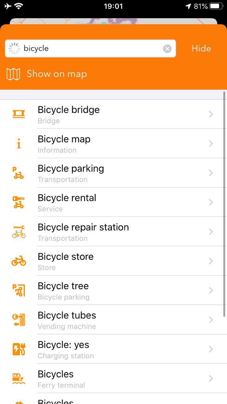Focus the search field containing bicycle
Viewport: 227px width, 404px height.
91,49
